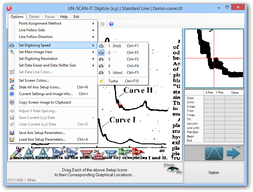This screenshot has width=253, height=192.
Task: Click the Save Axis Setup floppy icon
Action: [12, 133]
